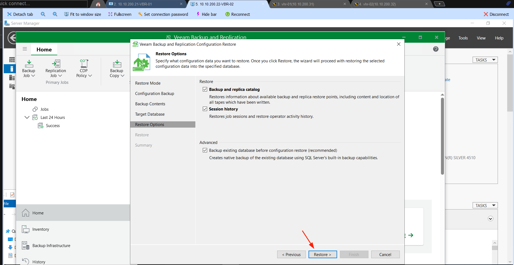Click the remote session home tab icon
The width and height of the screenshot is (514, 265).
[98, 4]
